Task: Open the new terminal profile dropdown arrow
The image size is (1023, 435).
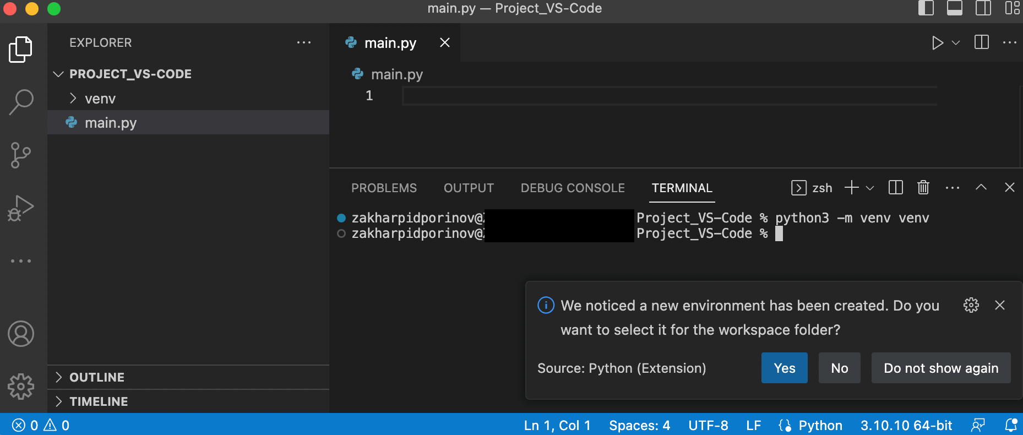Action: [870, 188]
